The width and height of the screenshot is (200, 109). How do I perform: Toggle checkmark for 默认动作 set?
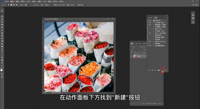(x=148, y=20)
